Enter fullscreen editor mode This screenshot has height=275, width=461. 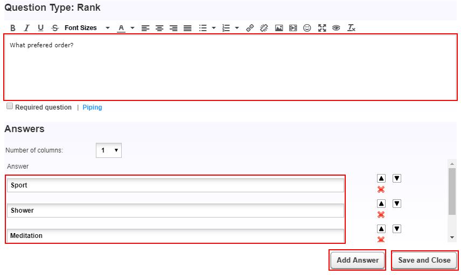tap(322, 28)
